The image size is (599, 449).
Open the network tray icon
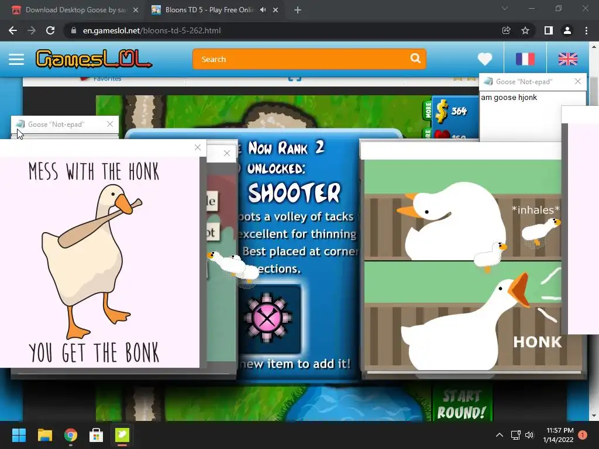pos(516,435)
